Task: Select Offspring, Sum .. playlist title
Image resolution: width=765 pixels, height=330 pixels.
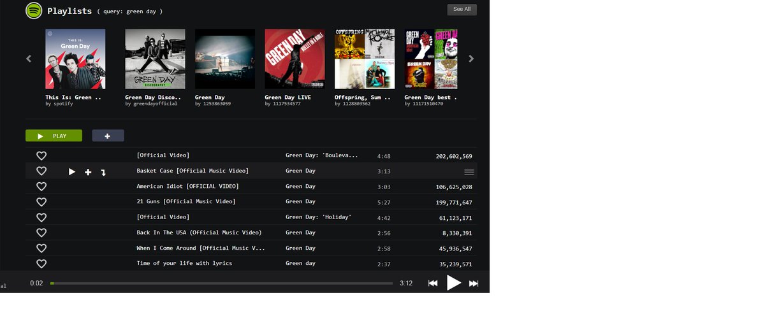Action: (x=362, y=97)
